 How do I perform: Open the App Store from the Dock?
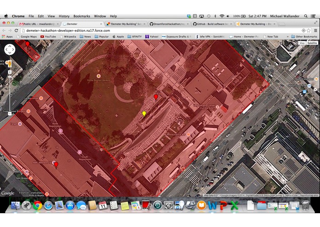click(x=70, y=205)
